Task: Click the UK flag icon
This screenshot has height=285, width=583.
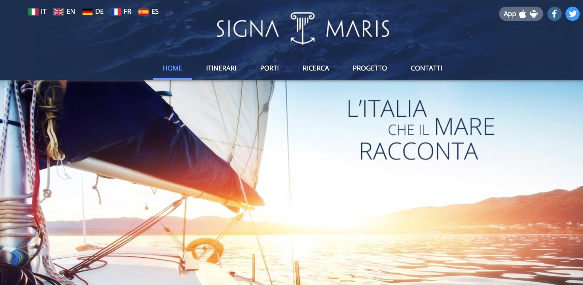Action: point(58,12)
